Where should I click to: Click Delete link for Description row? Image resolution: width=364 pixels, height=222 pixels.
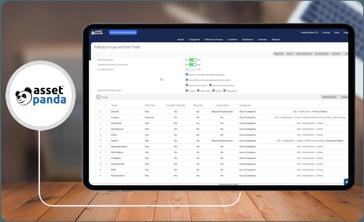pyautogui.click(x=320, y=123)
